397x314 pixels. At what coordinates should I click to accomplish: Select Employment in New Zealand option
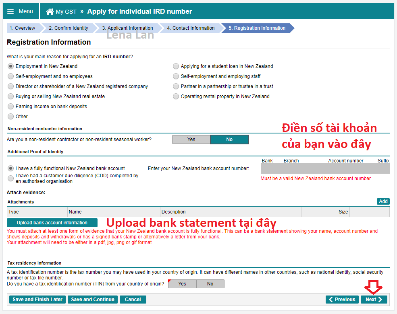[x=10, y=66]
